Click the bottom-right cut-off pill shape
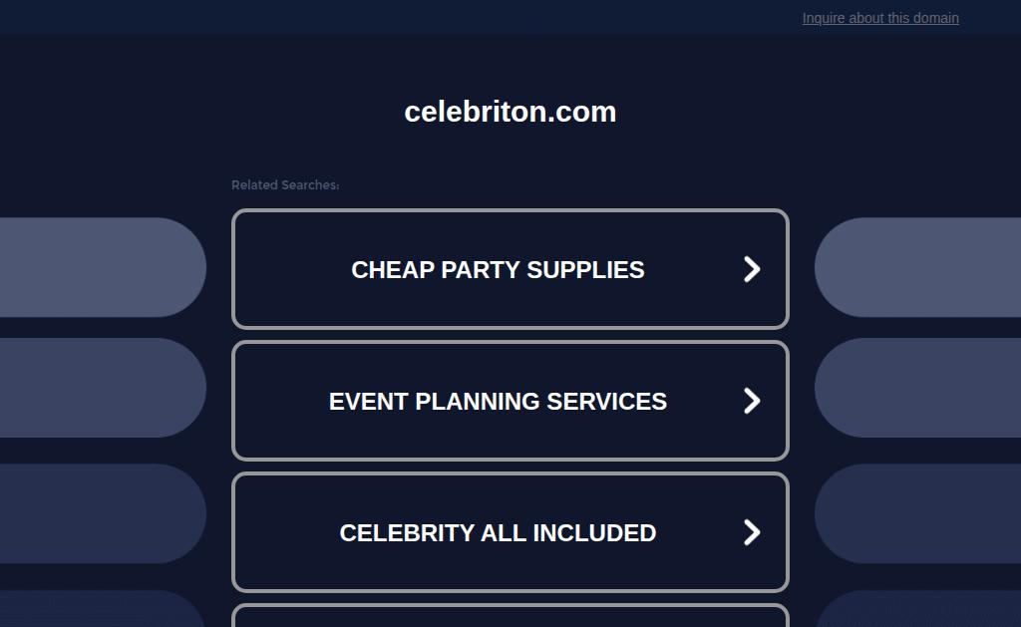 (919, 611)
